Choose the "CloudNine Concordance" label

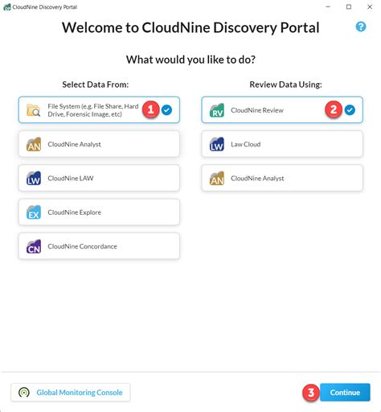point(82,246)
